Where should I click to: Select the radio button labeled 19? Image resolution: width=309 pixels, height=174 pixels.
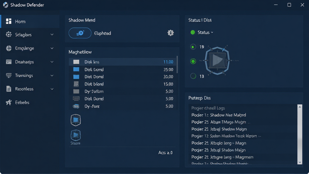click(x=193, y=47)
